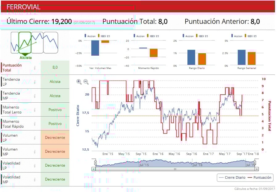
Task: Click the blue Accion bar in Var. Volumen Mes
Action: coord(95,48)
